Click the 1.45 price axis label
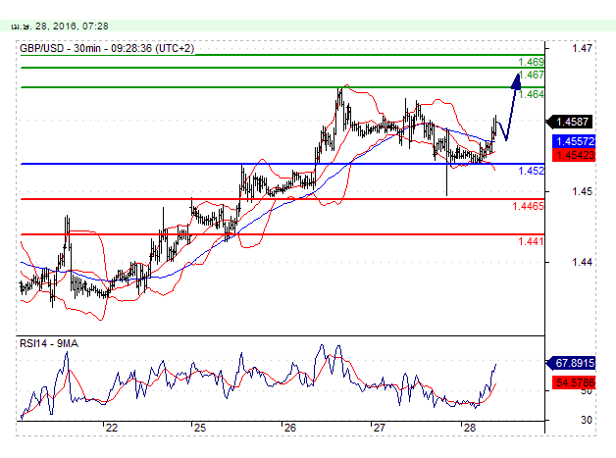The image size is (616, 458). (x=582, y=191)
